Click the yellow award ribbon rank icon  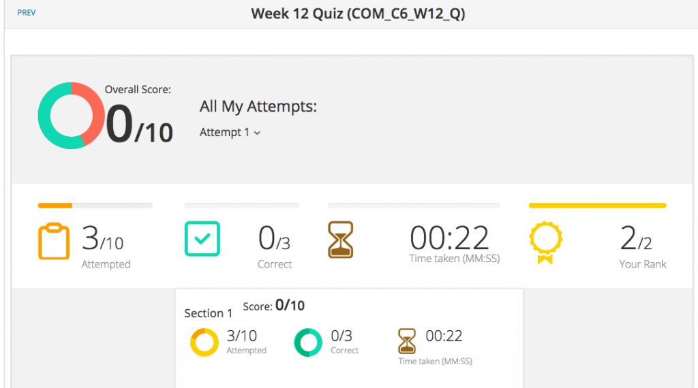pyautogui.click(x=546, y=242)
